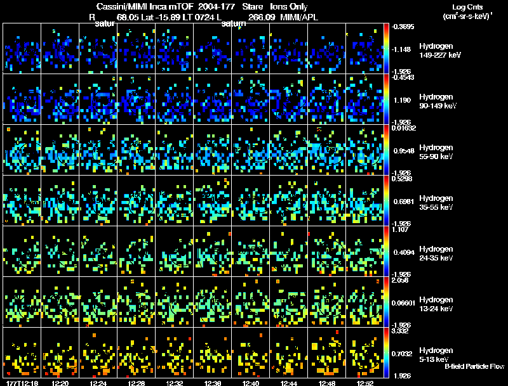The width and height of the screenshot is (508, 386).
Task: Open the Hydrogen 5-13 keV panel at 12:16
Action: 22,352
